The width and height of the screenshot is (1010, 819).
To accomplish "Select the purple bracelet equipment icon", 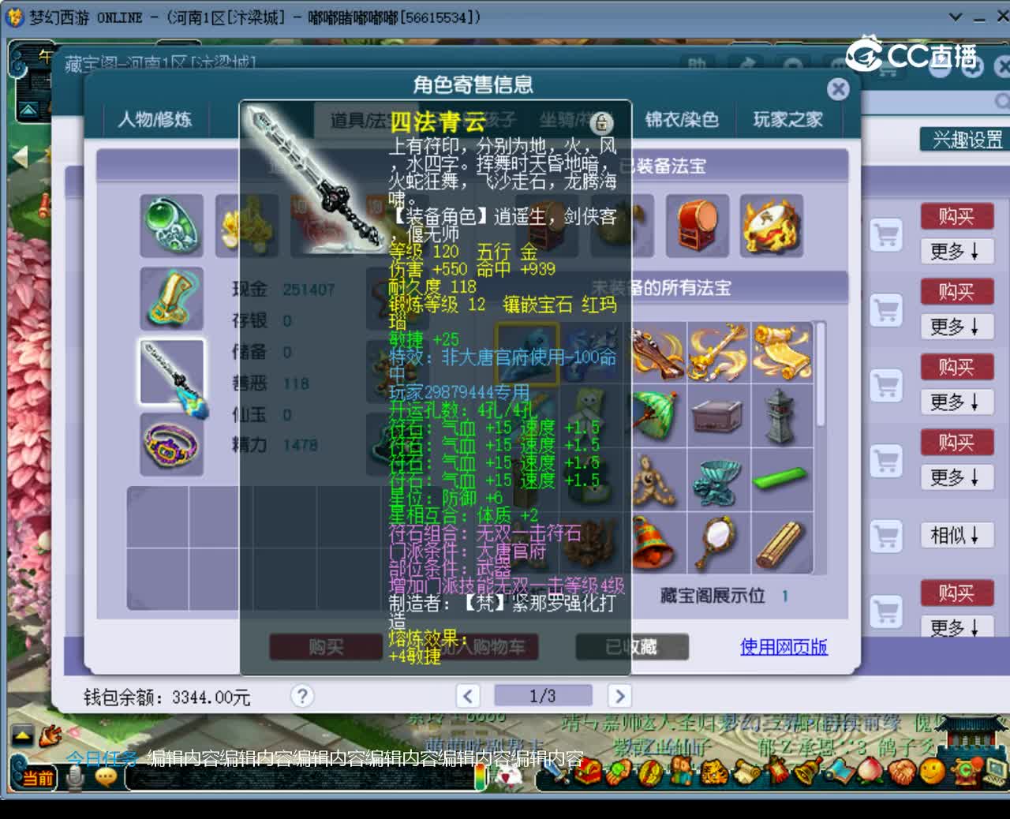I will click(x=172, y=445).
